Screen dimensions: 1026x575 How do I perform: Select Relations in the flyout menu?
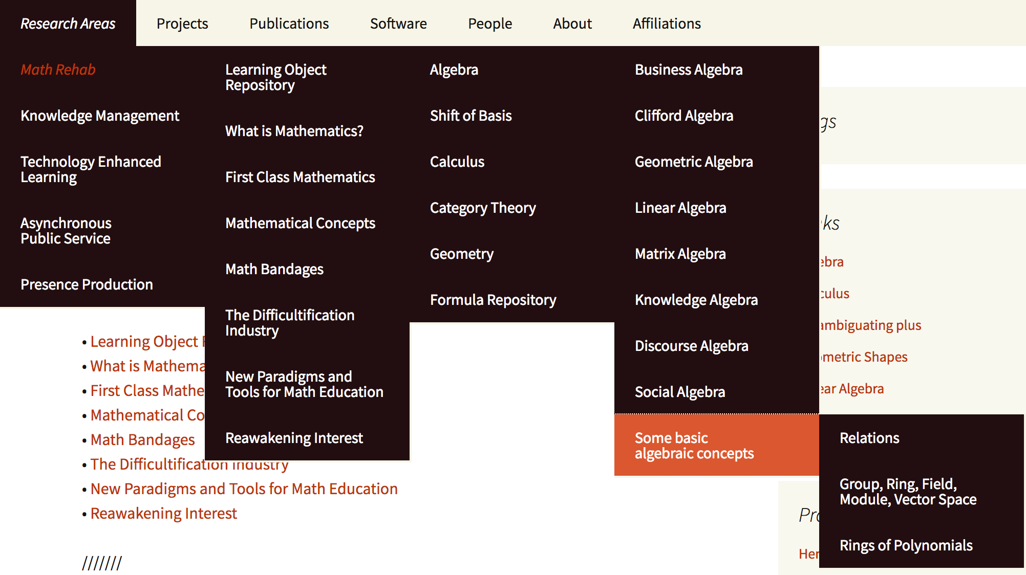869,438
